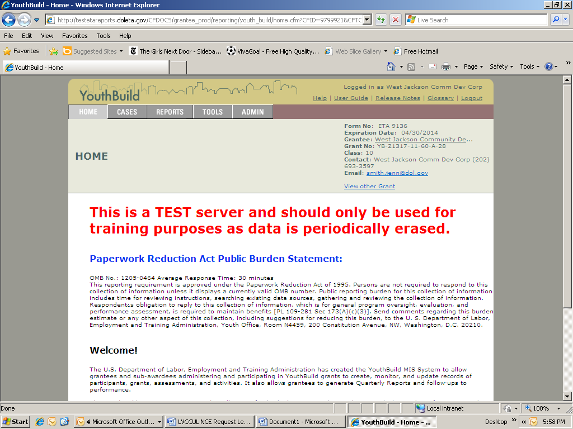Click the Favorites star button

point(21,51)
